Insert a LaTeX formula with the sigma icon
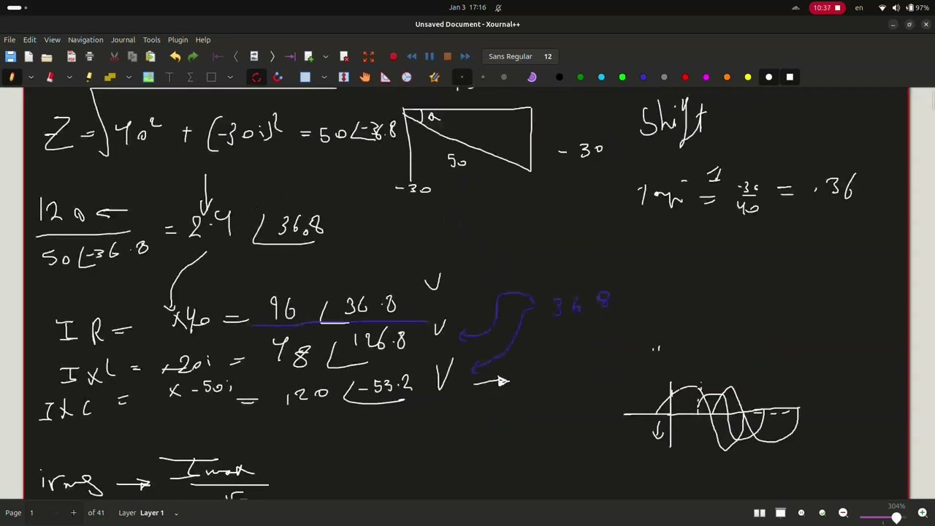The width and height of the screenshot is (935, 526). pyautogui.click(x=190, y=77)
